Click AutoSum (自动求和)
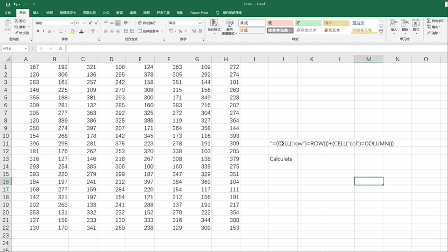The width and height of the screenshot is (448, 252). coord(436,21)
